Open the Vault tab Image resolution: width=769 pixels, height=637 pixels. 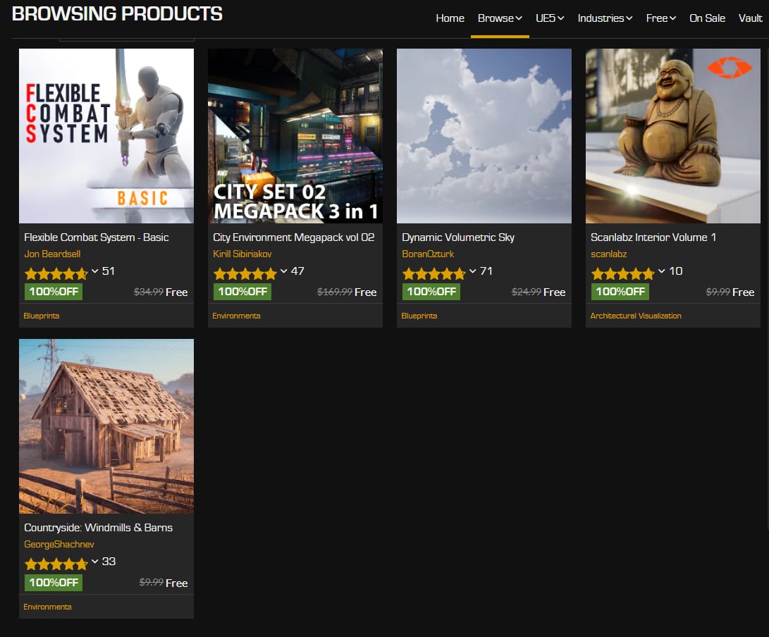750,18
